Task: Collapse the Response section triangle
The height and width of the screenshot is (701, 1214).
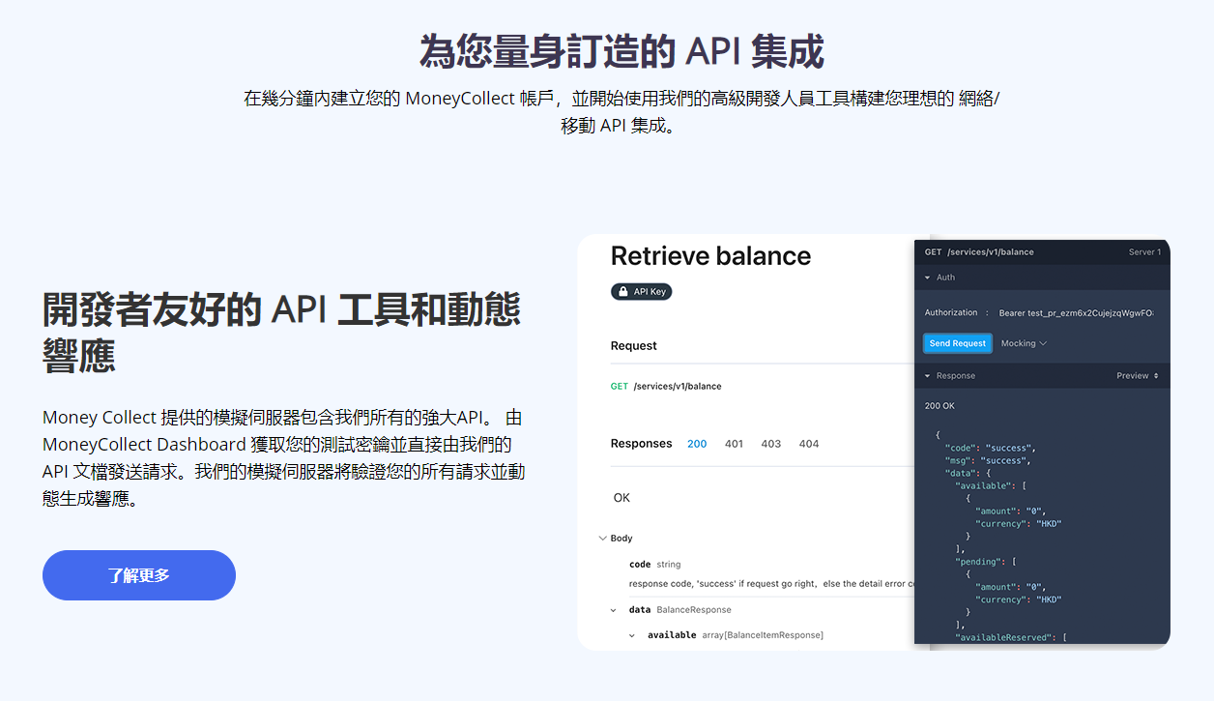Action: point(928,376)
